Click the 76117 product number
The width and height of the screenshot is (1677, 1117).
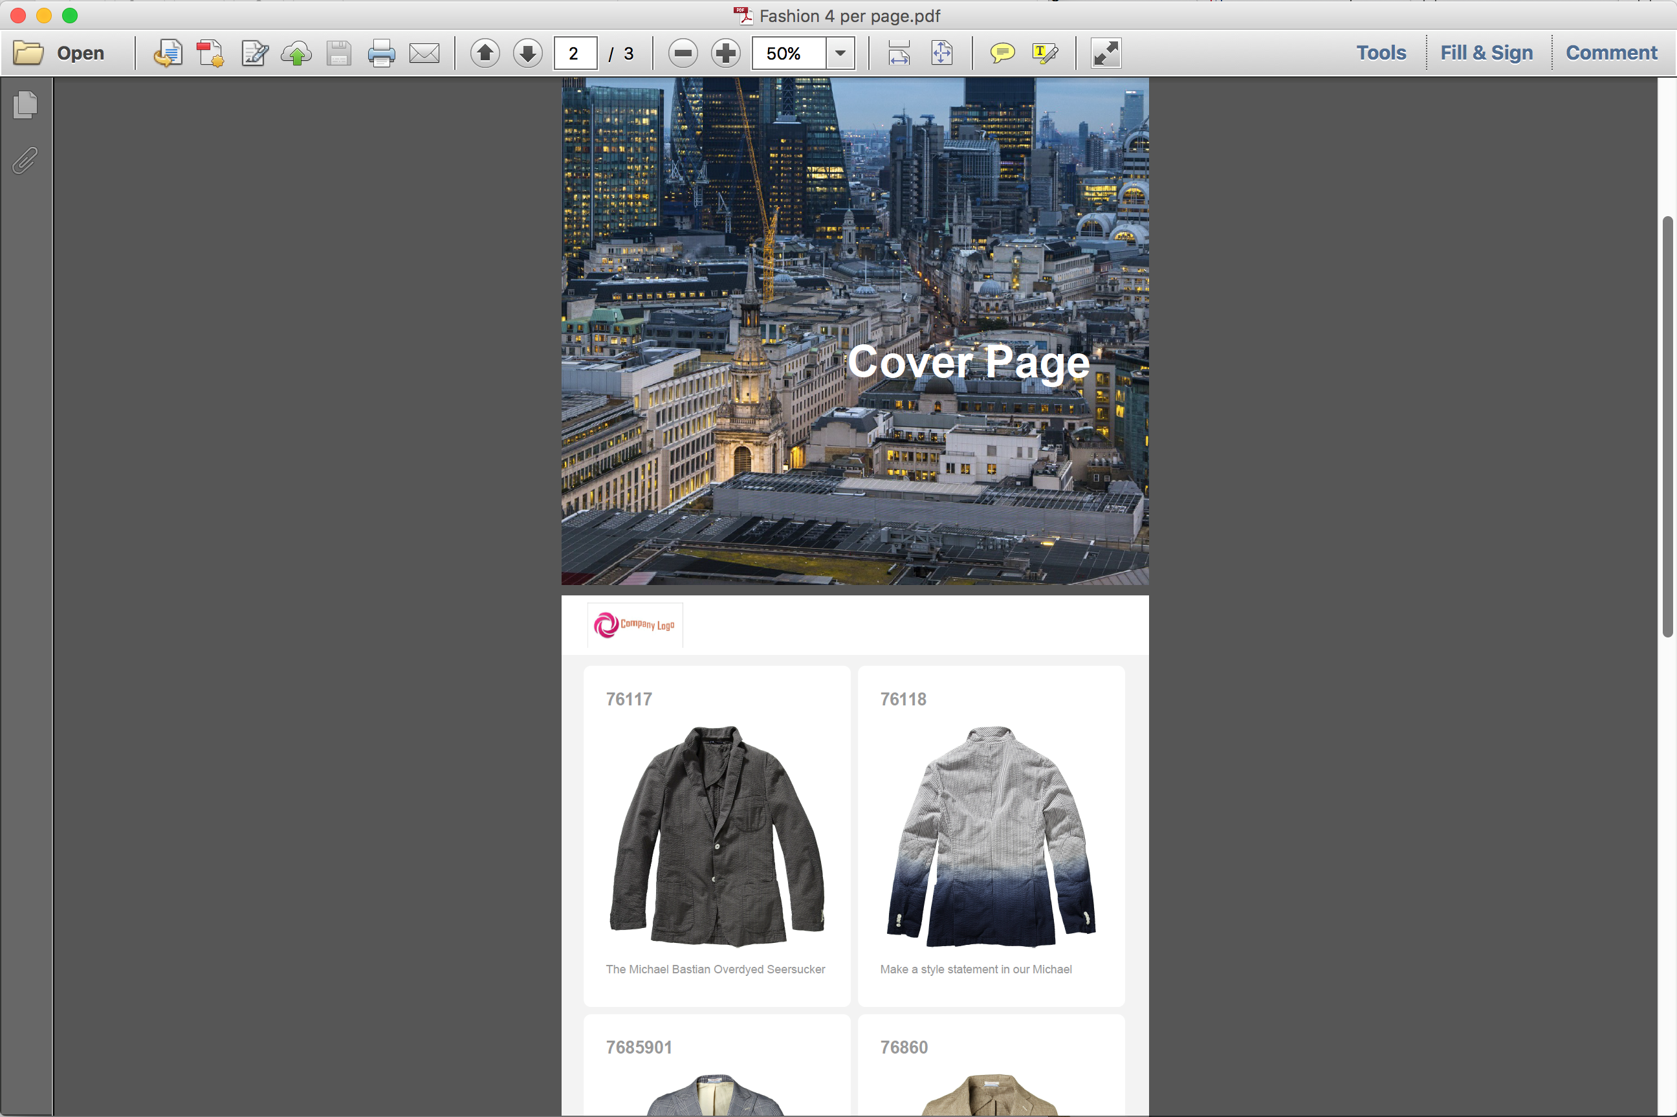(x=629, y=699)
